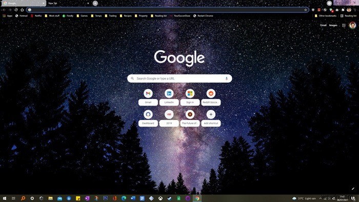
Task: Click the Google search box
Action: 180,78
